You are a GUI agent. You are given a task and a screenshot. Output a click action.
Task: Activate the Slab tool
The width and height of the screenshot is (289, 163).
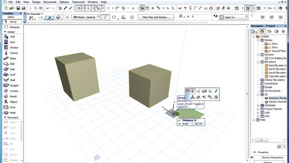point(12,64)
